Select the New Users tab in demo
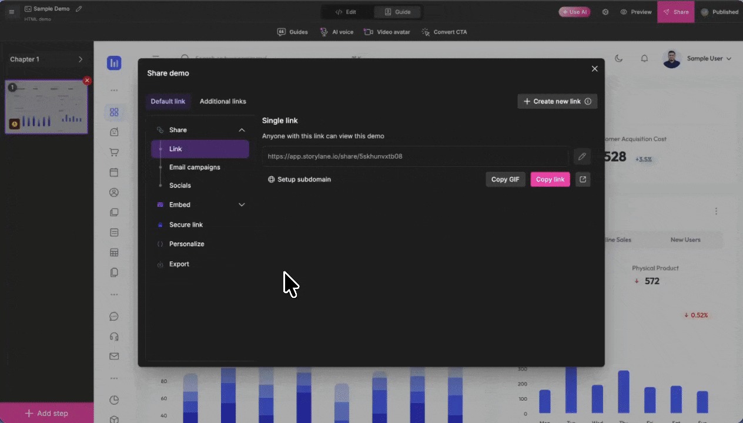The image size is (743, 423). pos(685,240)
